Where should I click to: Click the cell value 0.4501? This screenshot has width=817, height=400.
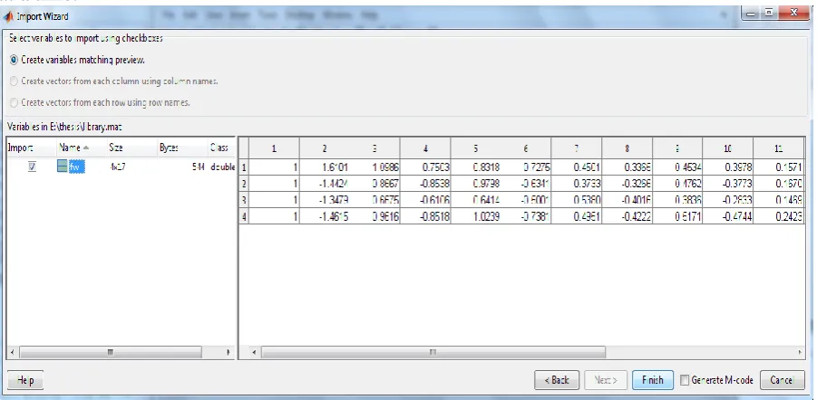point(577,167)
